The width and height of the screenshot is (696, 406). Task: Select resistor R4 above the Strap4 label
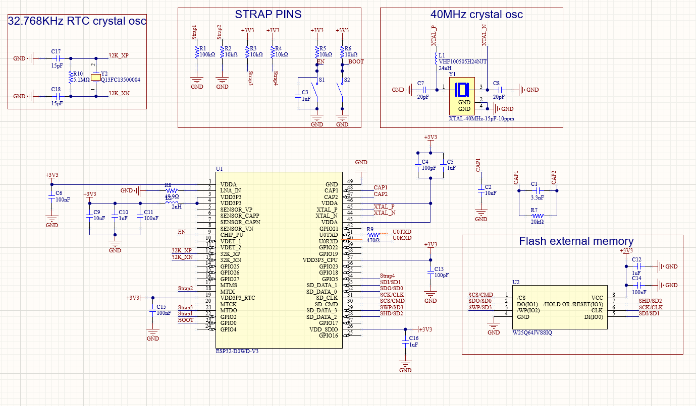click(x=273, y=52)
